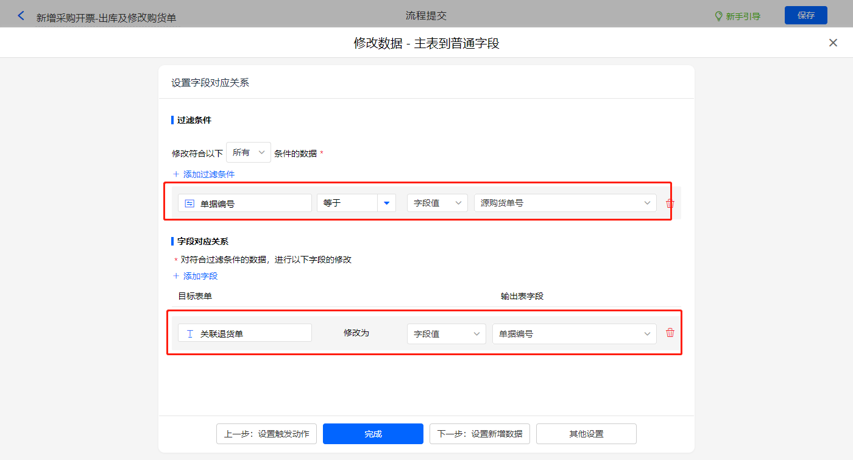Click the plus icon for 添加字段
Screen dimensions: 853x460
(176, 276)
